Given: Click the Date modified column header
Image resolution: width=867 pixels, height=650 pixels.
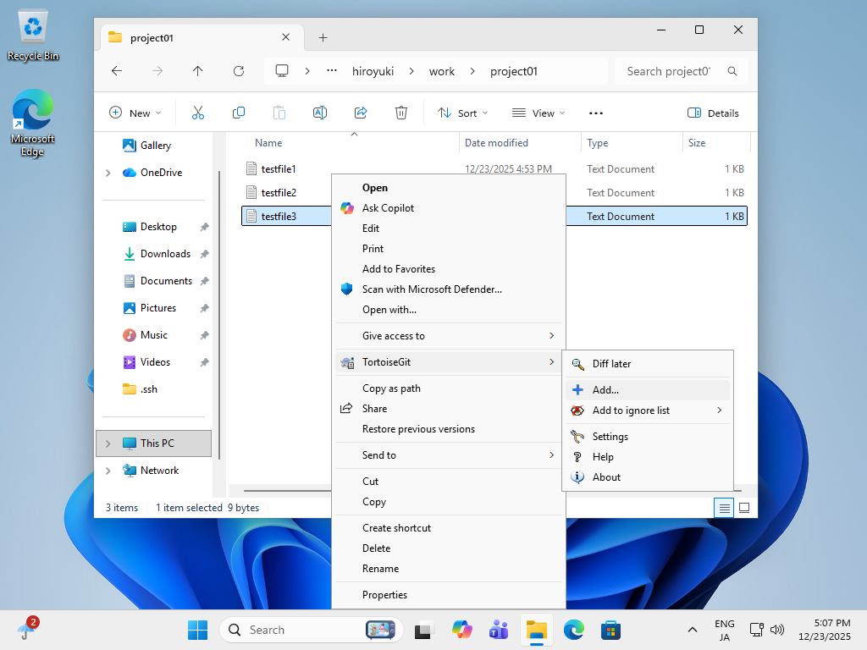Looking at the screenshot, I should [x=496, y=143].
